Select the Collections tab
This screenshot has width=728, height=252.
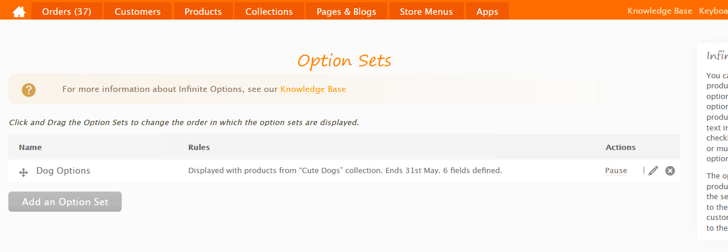269,11
